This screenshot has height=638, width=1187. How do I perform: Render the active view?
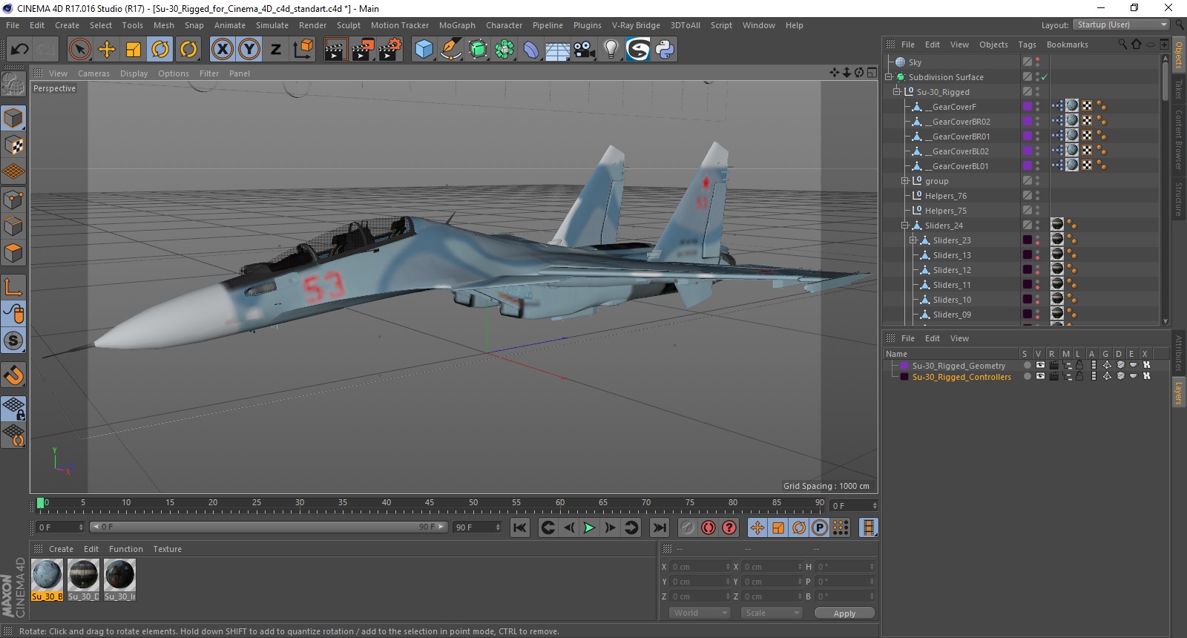pyautogui.click(x=335, y=50)
